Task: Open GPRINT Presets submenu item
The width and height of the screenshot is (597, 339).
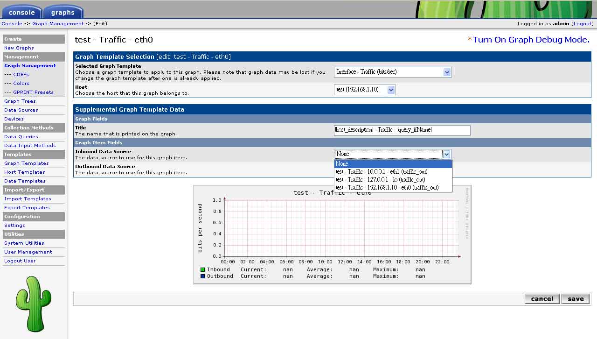Action: point(33,92)
